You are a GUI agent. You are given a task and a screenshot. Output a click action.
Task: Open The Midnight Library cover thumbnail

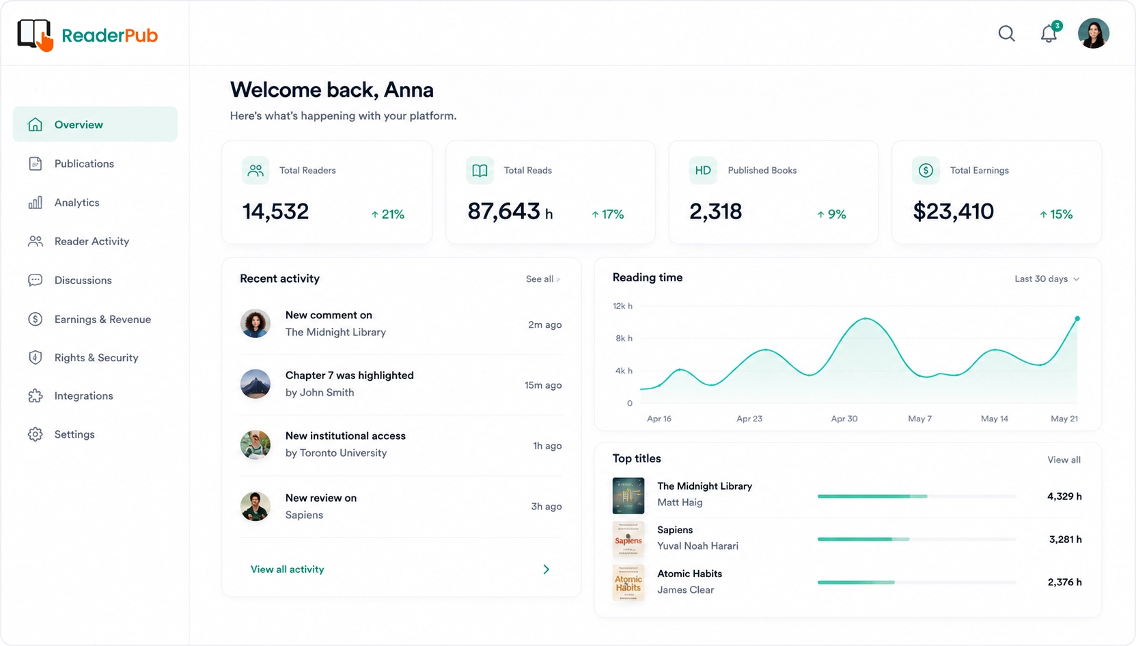[x=628, y=496]
